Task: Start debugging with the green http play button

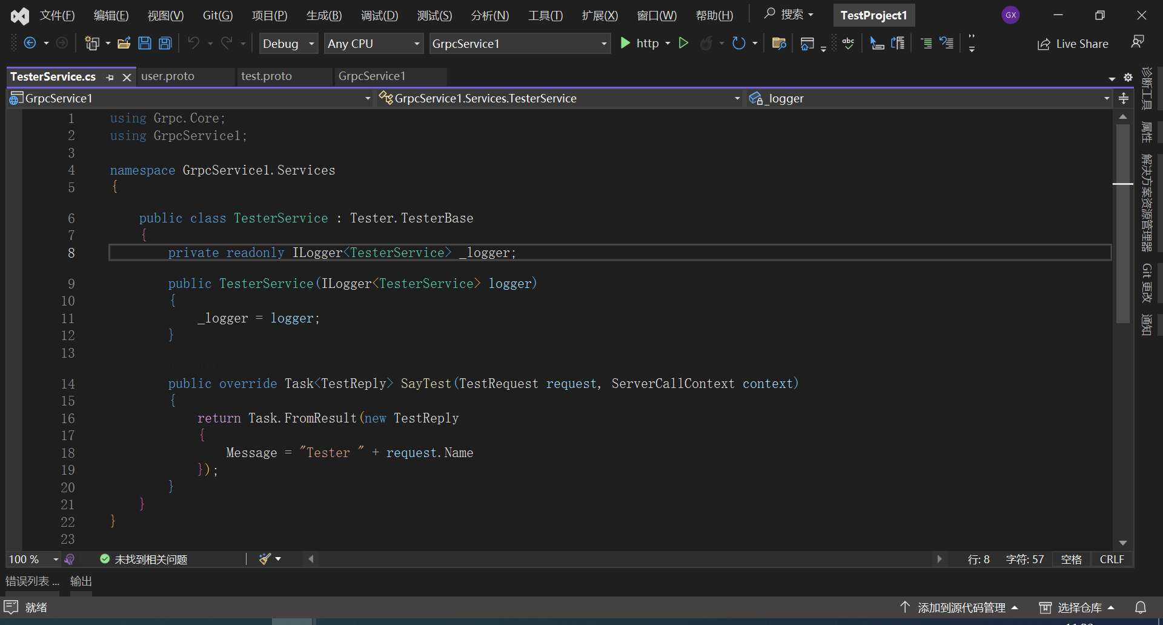Action: (626, 43)
